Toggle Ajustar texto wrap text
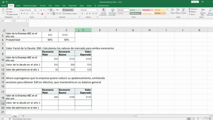 pyautogui.click(x=68, y=10)
